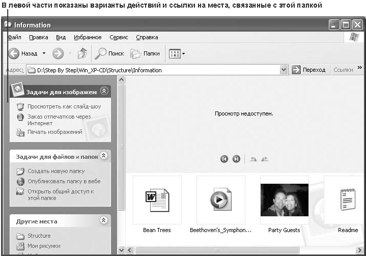Image resolution: width=366 pixels, height=256 pixels.
Task: Click the Structure folder icon
Action: (x=20, y=236)
